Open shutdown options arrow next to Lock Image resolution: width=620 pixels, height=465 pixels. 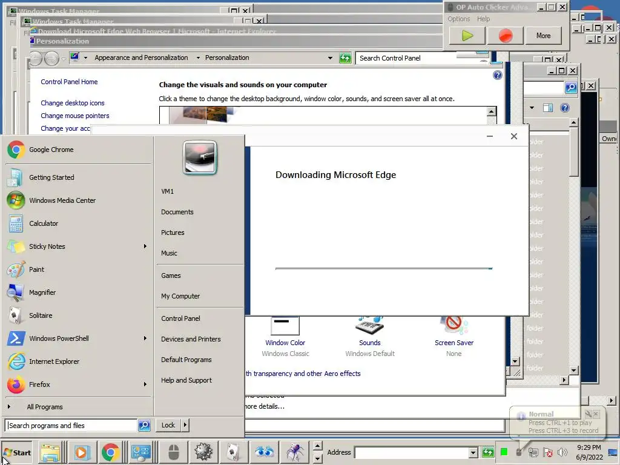click(185, 425)
